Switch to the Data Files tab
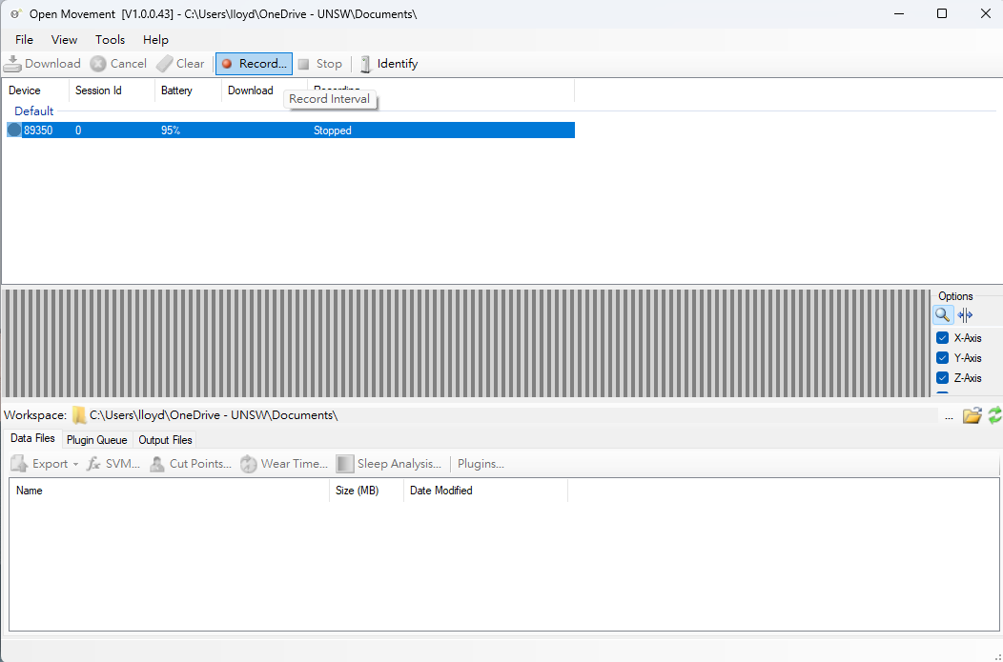 pyautogui.click(x=32, y=438)
